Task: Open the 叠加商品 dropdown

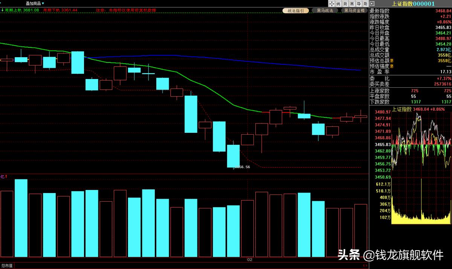Action: [x=35, y=3]
